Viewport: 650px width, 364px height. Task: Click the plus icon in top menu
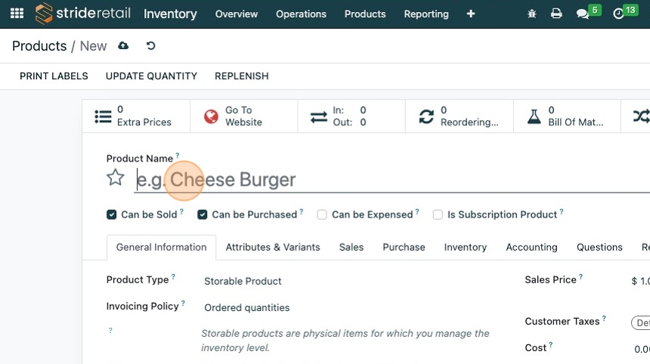471,14
